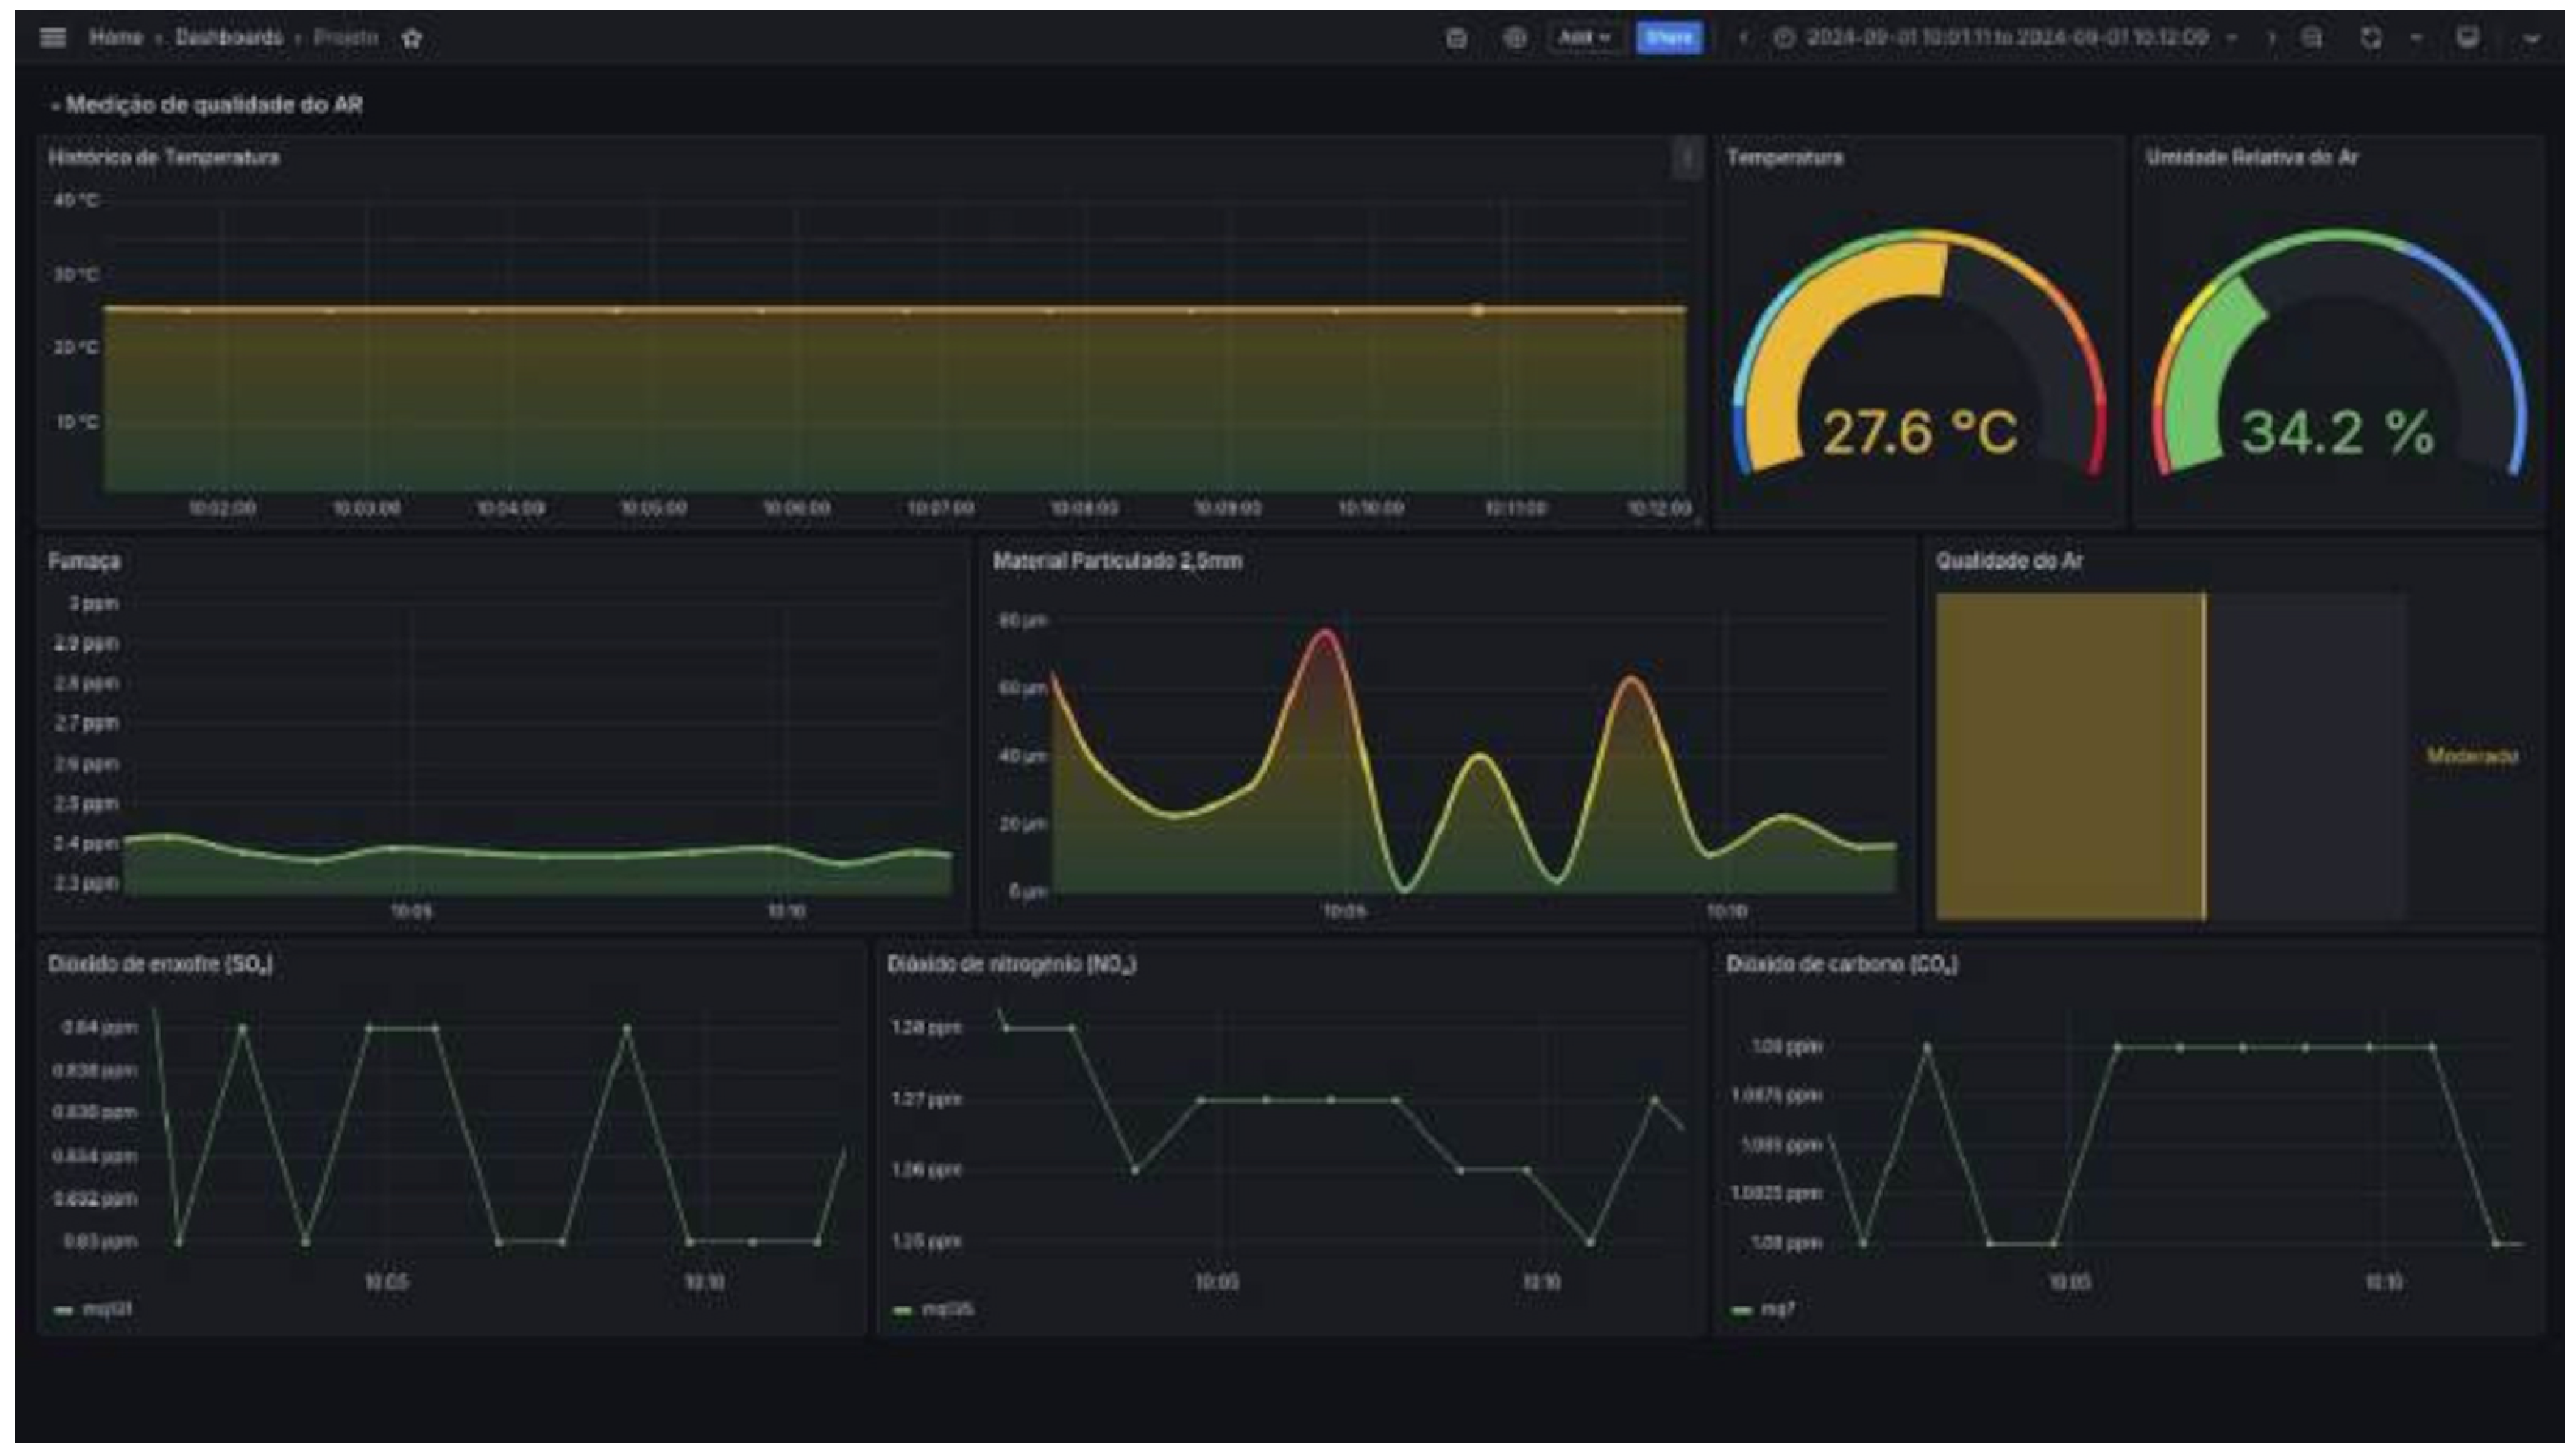The width and height of the screenshot is (2576, 1454).
Task: Shift time range backward with left arrow
Action: point(1743,38)
